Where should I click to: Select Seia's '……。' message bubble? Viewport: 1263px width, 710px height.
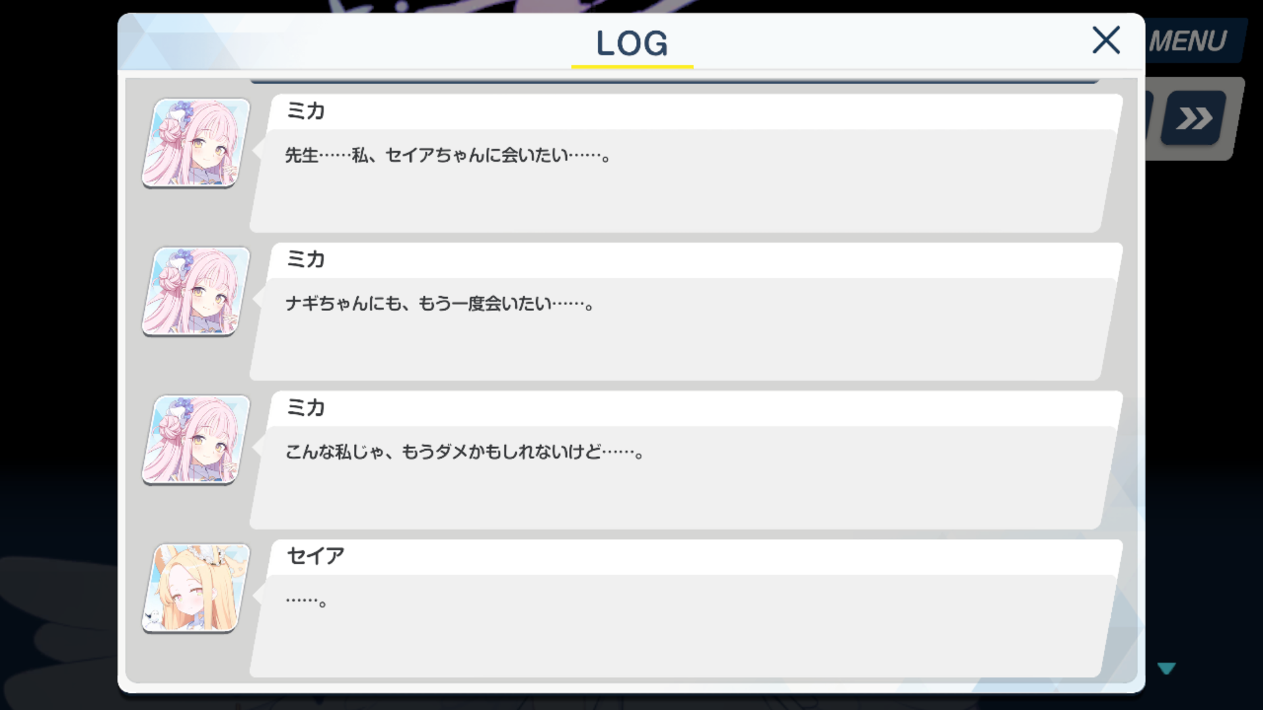(683, 626)
